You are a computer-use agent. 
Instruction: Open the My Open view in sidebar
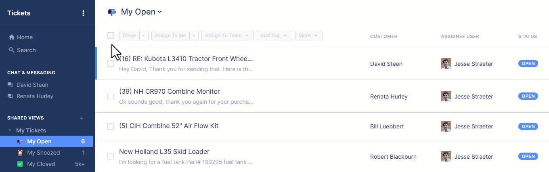coord(39,141)
